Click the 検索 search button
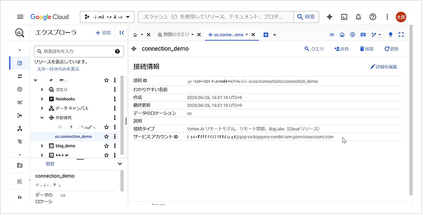 tap(306, 17)
